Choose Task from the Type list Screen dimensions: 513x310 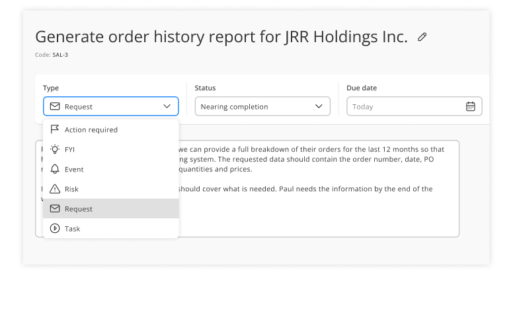click(111, 228)
